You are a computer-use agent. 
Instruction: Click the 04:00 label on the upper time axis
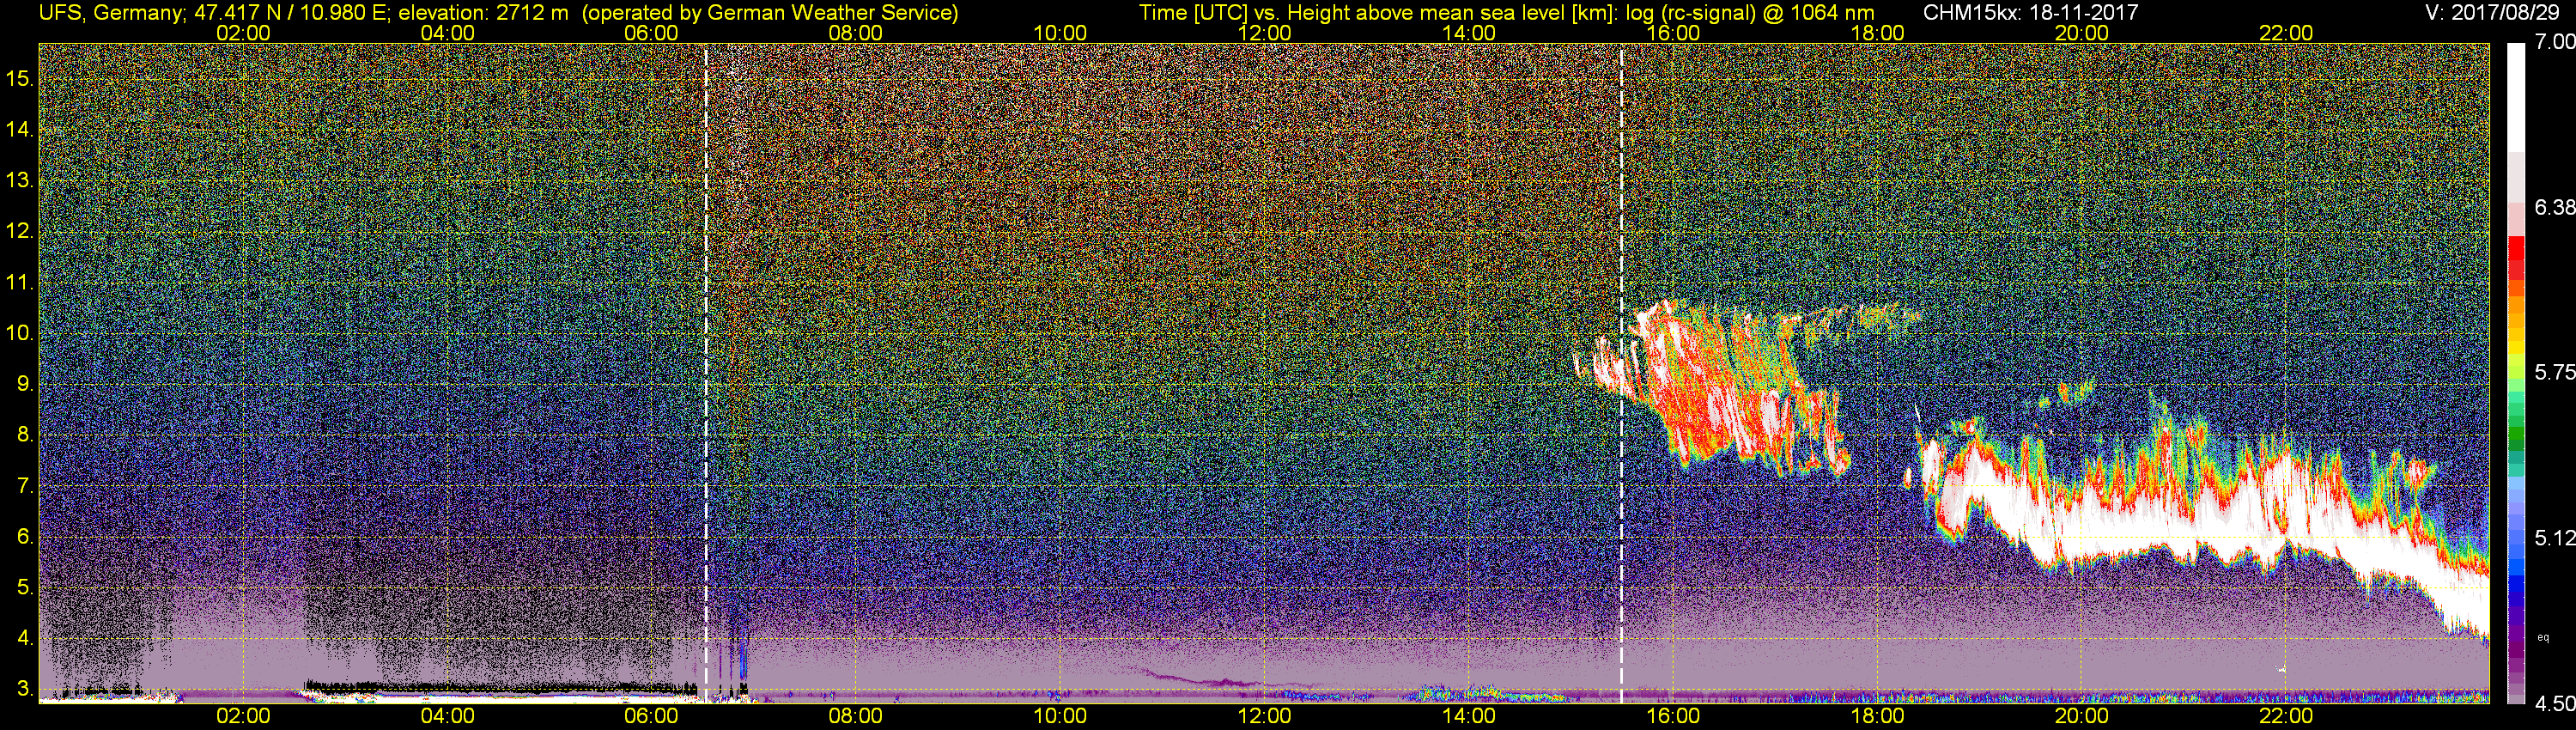[447, 33]
